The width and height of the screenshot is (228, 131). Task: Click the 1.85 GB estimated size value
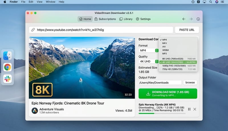144,72
